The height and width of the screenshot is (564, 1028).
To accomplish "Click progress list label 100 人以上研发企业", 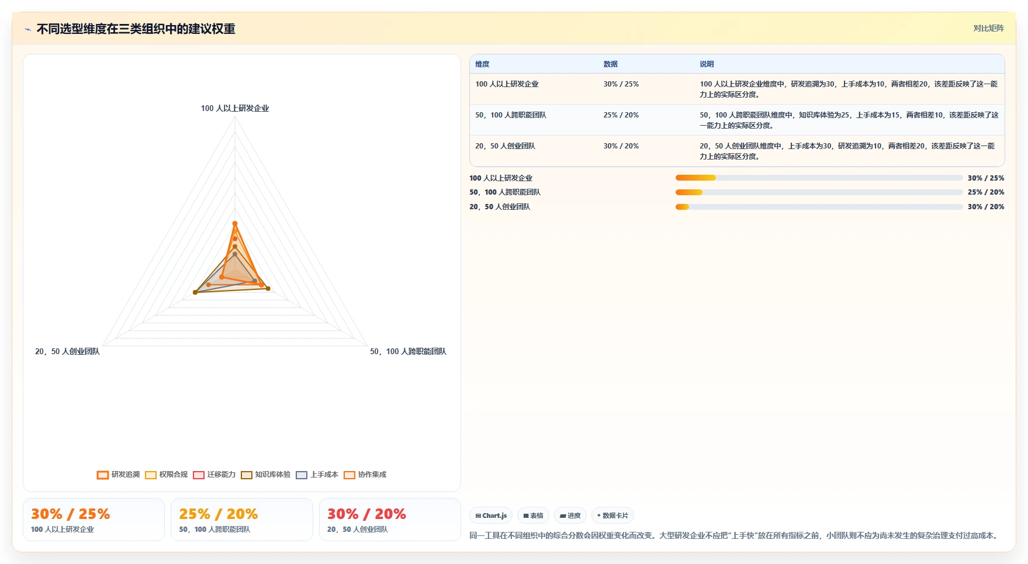I will 501,178.
